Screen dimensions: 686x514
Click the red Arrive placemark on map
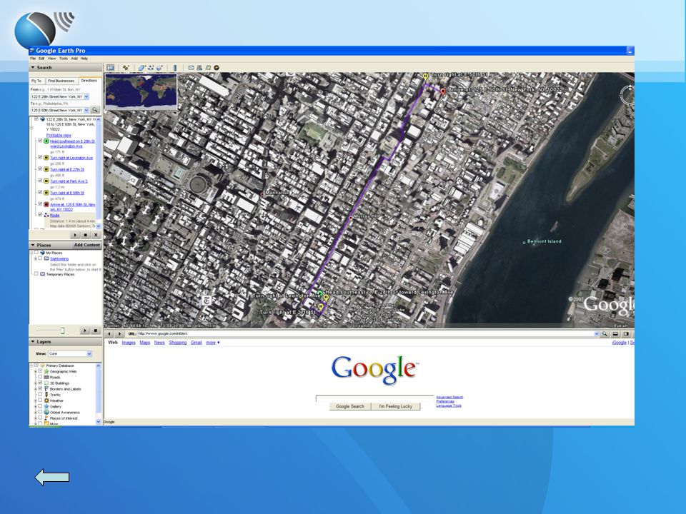[x=443, y=91]
